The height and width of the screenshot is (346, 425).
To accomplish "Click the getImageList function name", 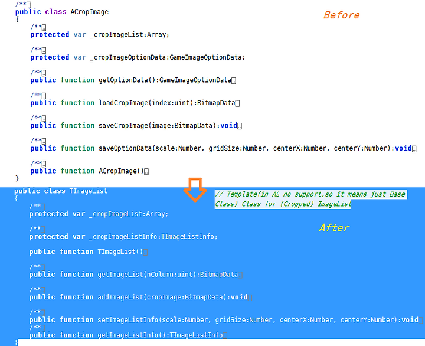I will pos(120,275).
